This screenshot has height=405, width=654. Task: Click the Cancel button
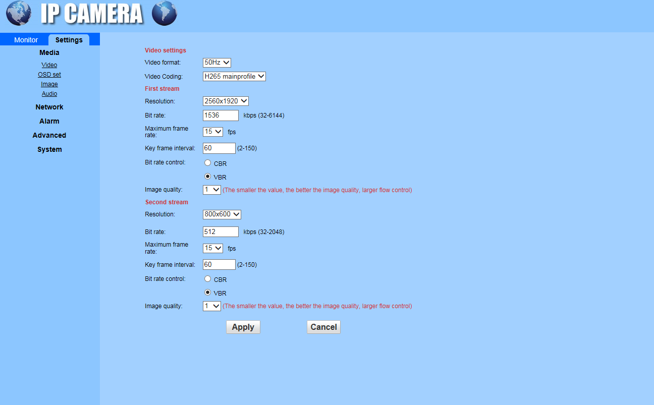(x=323, y=327)
